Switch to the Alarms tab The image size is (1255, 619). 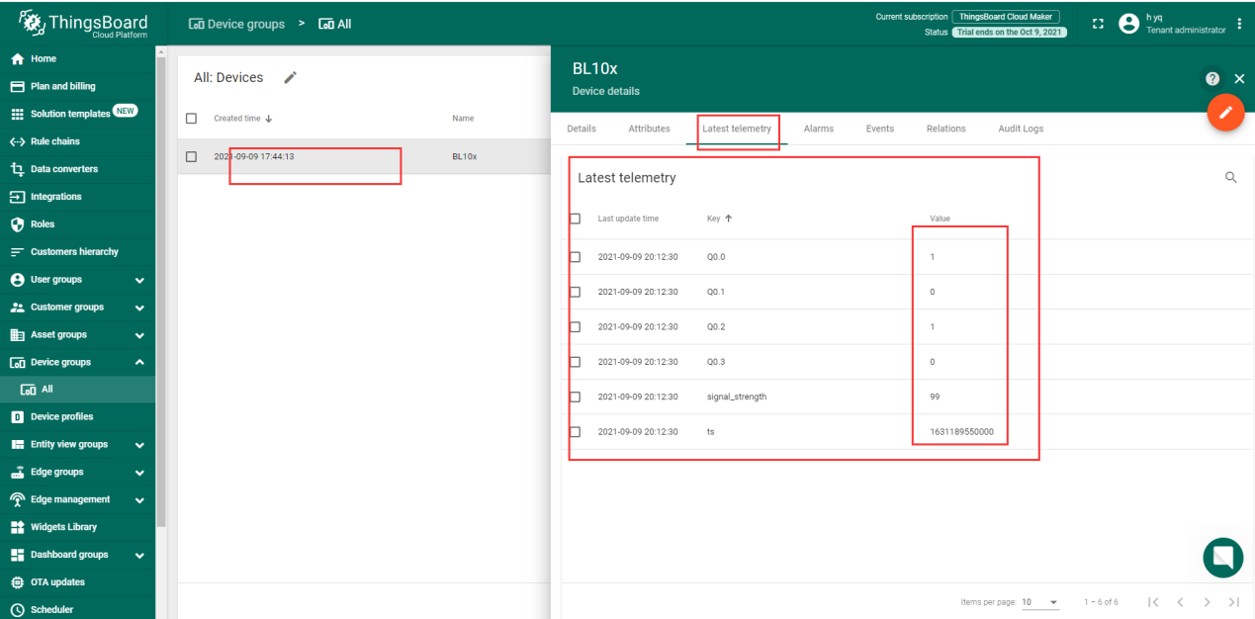[819, 129]
